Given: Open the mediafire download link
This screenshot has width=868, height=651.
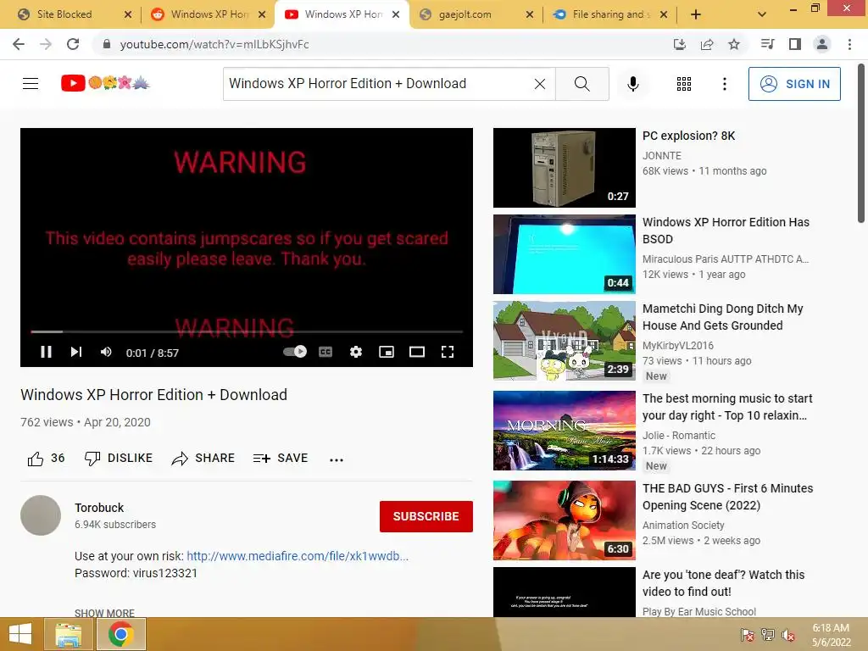Looking at the screenshot, I should 298,556.
